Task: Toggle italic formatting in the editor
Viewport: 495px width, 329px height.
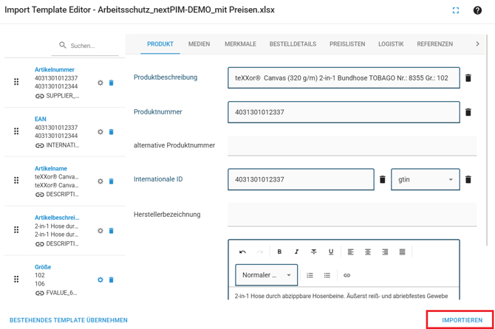Action: (x=296, y=252)
